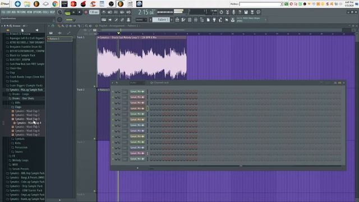Toggle Track 1 mute dot
The height and width of the screenshot is (202, 359).
point(95,86)
